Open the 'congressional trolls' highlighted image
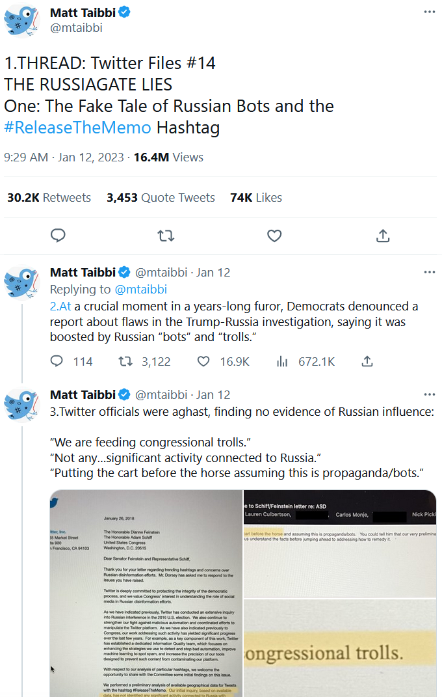 pos(340,648)
